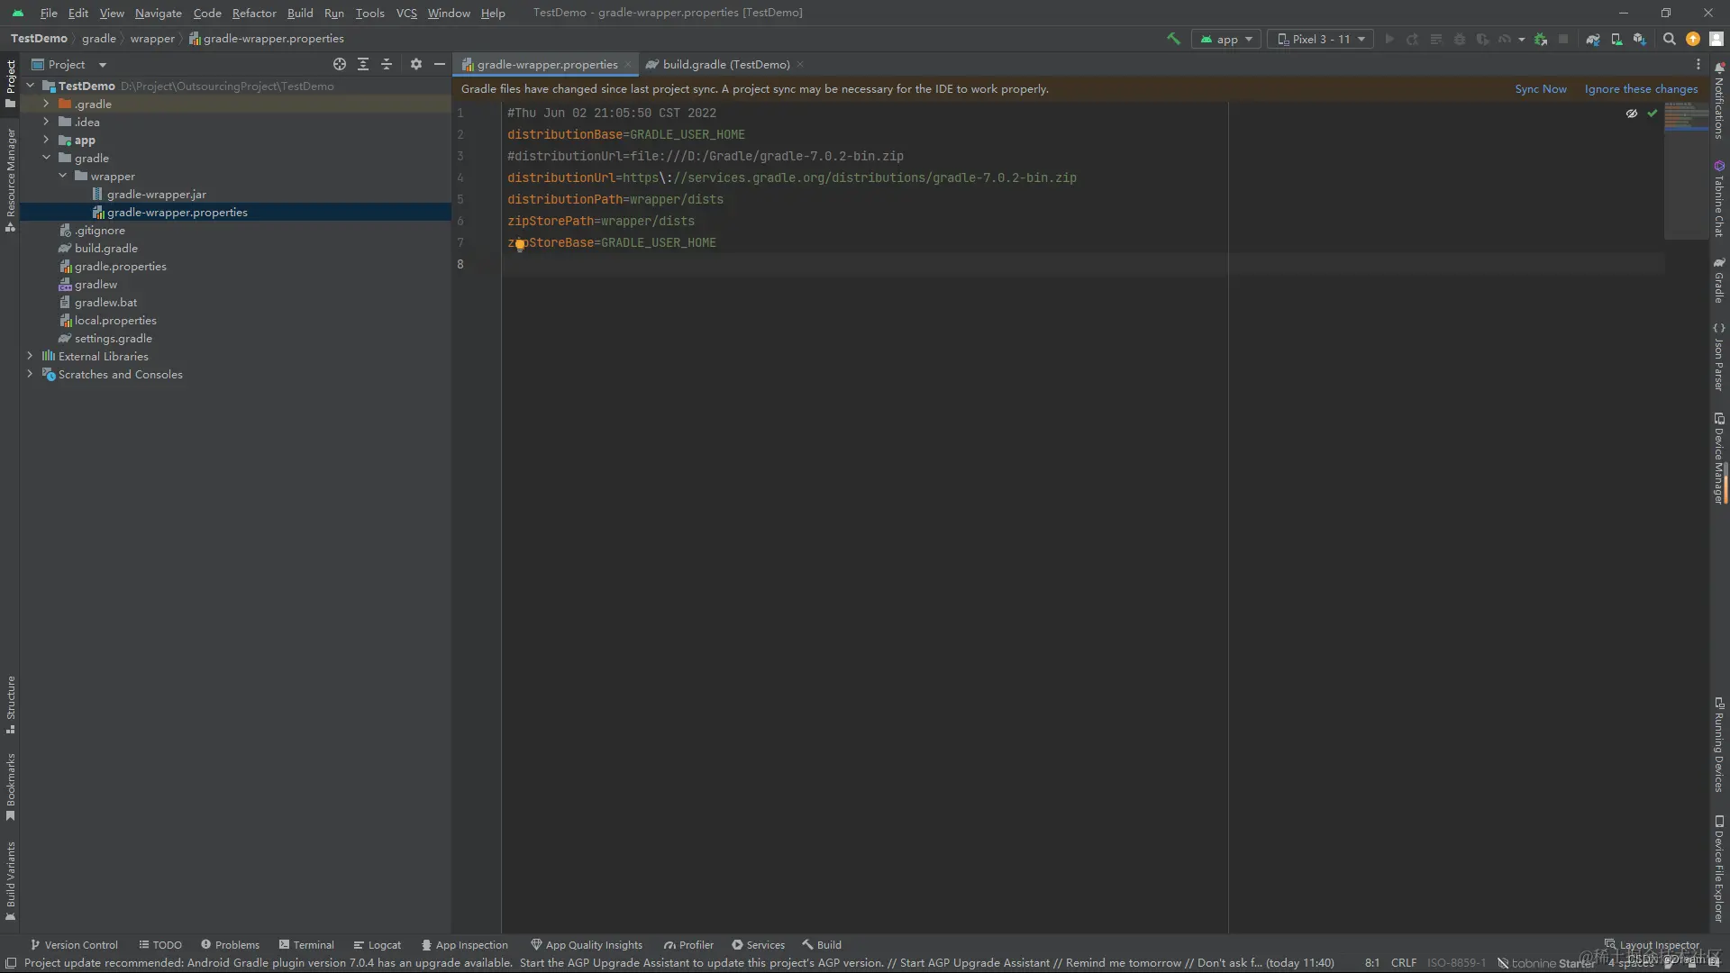Select gradlew.bat file in tree
Screen dimensions: 1730x973
point(105,302)
